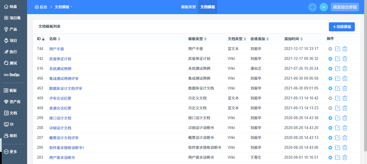Click the gear icon for 用户手册 row
Image resolution: width=367 pixels, height=164 pixels.
[x=330, y=49]
